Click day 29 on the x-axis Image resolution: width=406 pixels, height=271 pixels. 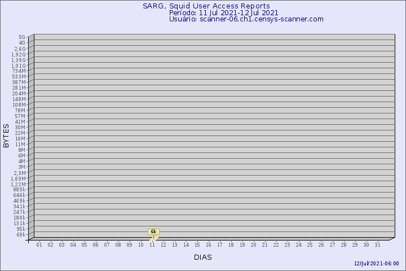[x=355, y=245]
